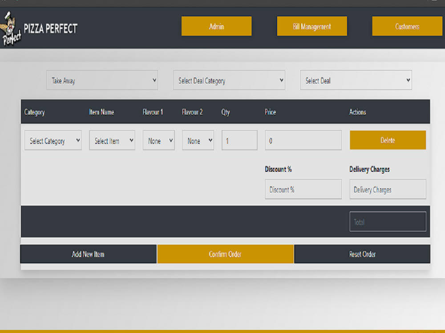Screen dimensions: 445x333
Task: Choose a category from Select Category dropdown
Action: coord(53,140)
